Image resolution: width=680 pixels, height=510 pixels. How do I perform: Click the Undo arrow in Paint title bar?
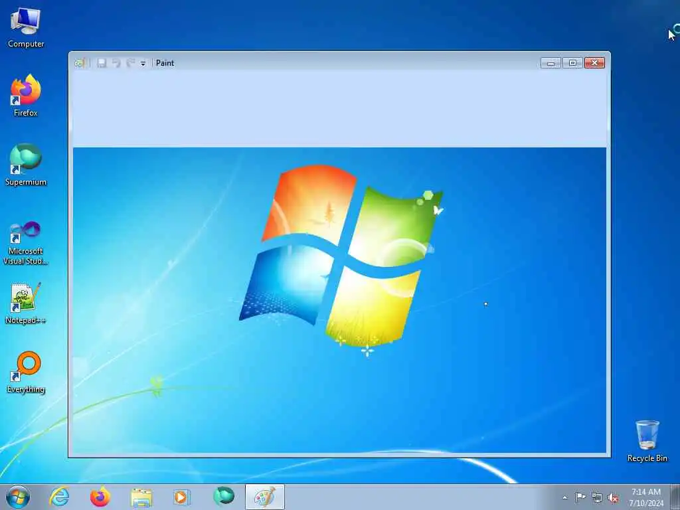116,63
